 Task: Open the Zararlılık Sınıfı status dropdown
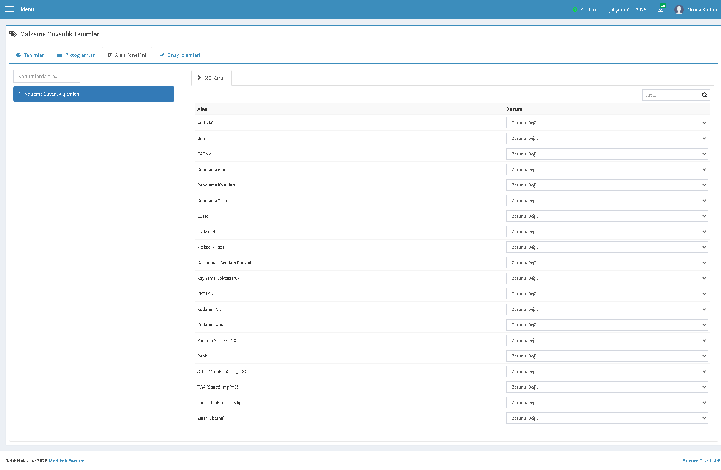click(x=607, y=418)
